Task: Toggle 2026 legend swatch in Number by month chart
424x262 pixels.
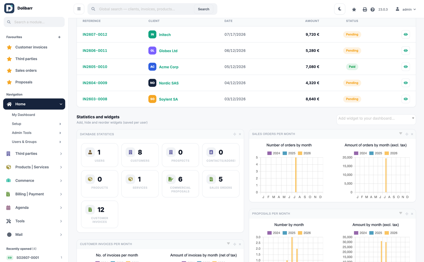Action: coord(300,233)
